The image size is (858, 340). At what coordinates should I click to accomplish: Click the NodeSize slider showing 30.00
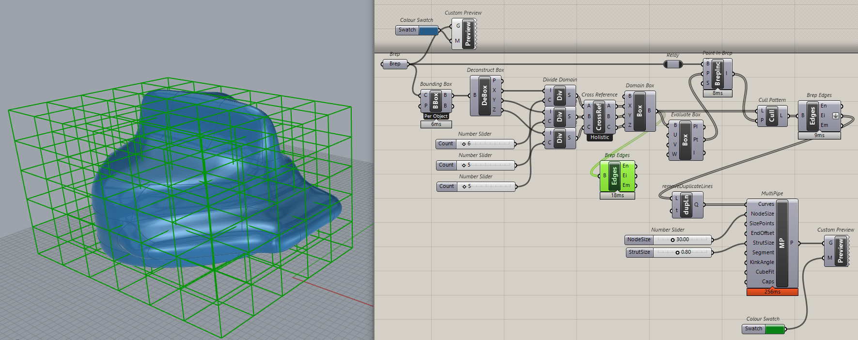click(668, 240)
